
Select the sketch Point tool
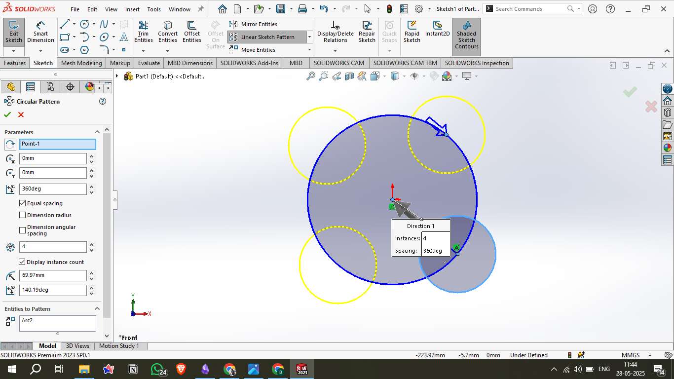[124, 50]
